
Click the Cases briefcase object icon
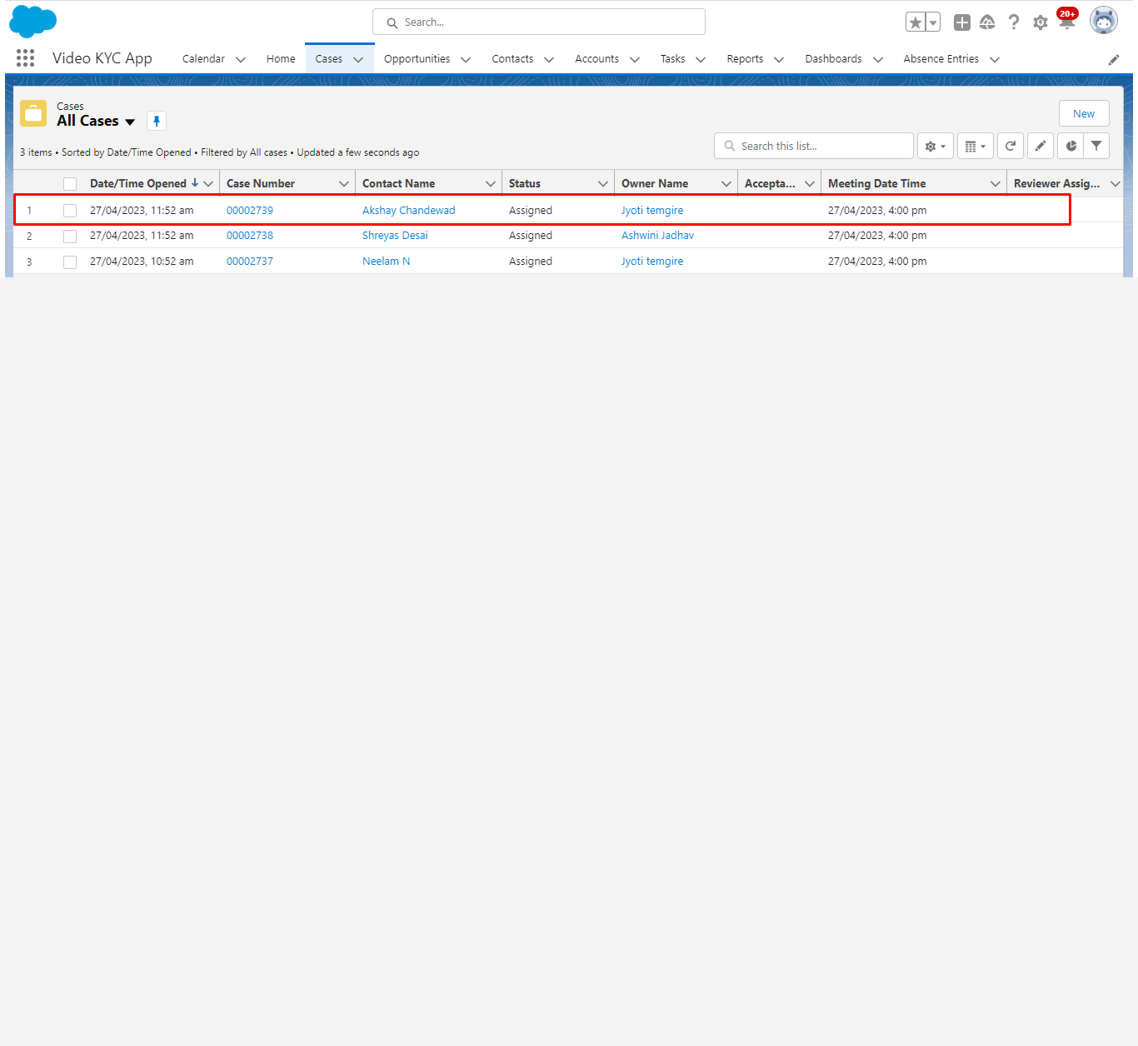(33, 113)
